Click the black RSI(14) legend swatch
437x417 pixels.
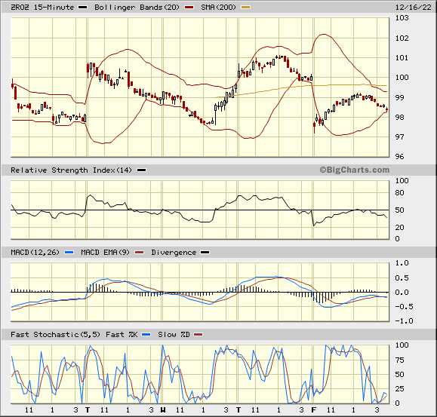coord(142,170)
